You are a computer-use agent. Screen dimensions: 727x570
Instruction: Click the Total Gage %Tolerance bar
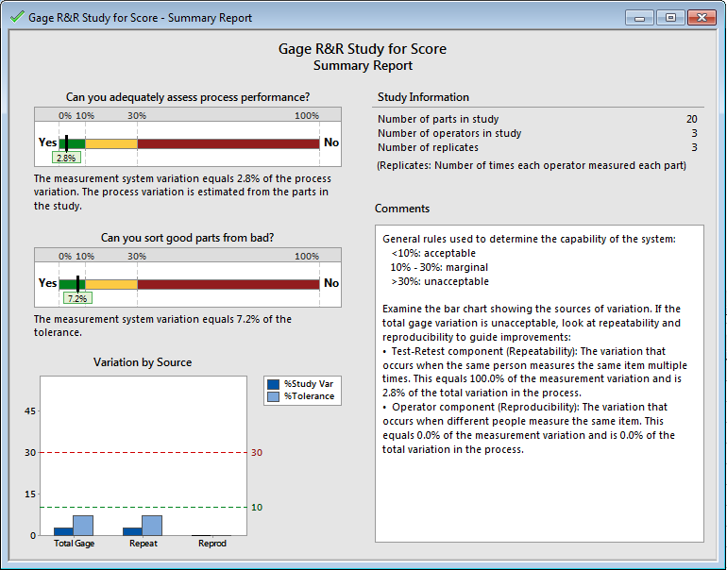(x=82, y=525)
